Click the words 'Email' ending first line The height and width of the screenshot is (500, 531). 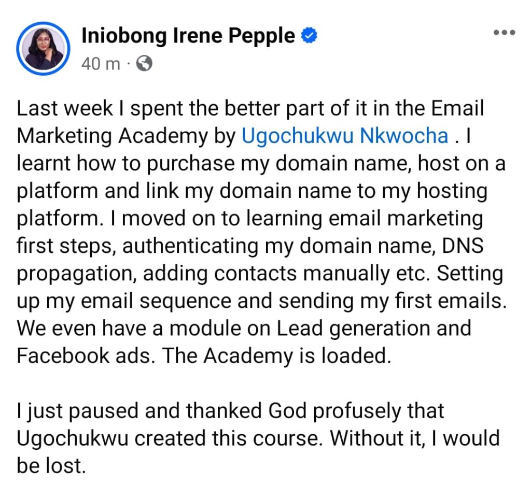click(457, 108)
